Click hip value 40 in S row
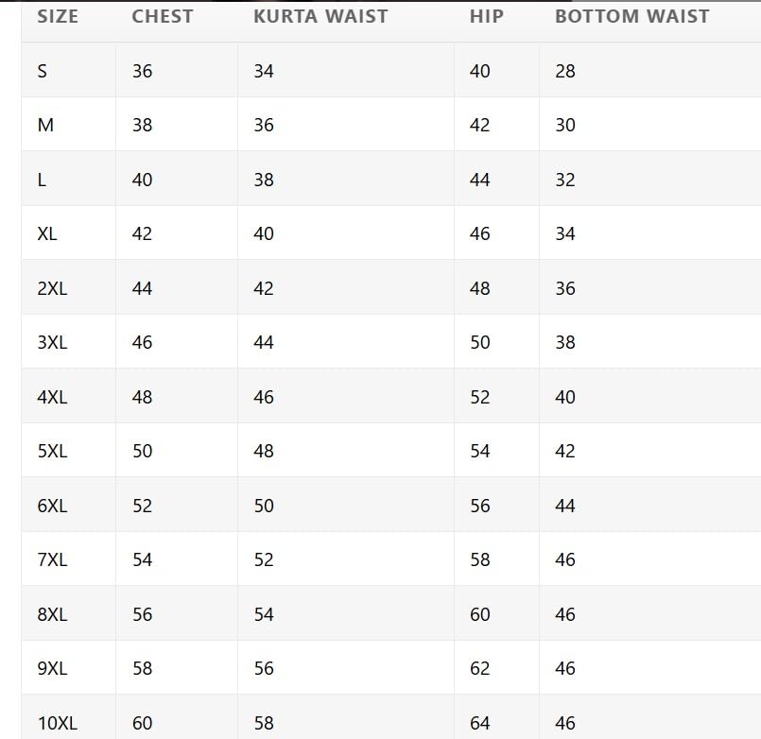This screenshot has height=739, width=761. [x=480, y=71]
